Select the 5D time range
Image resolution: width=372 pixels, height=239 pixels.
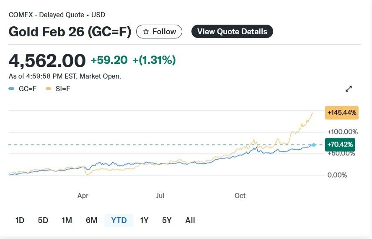click(x=43, y=220)
